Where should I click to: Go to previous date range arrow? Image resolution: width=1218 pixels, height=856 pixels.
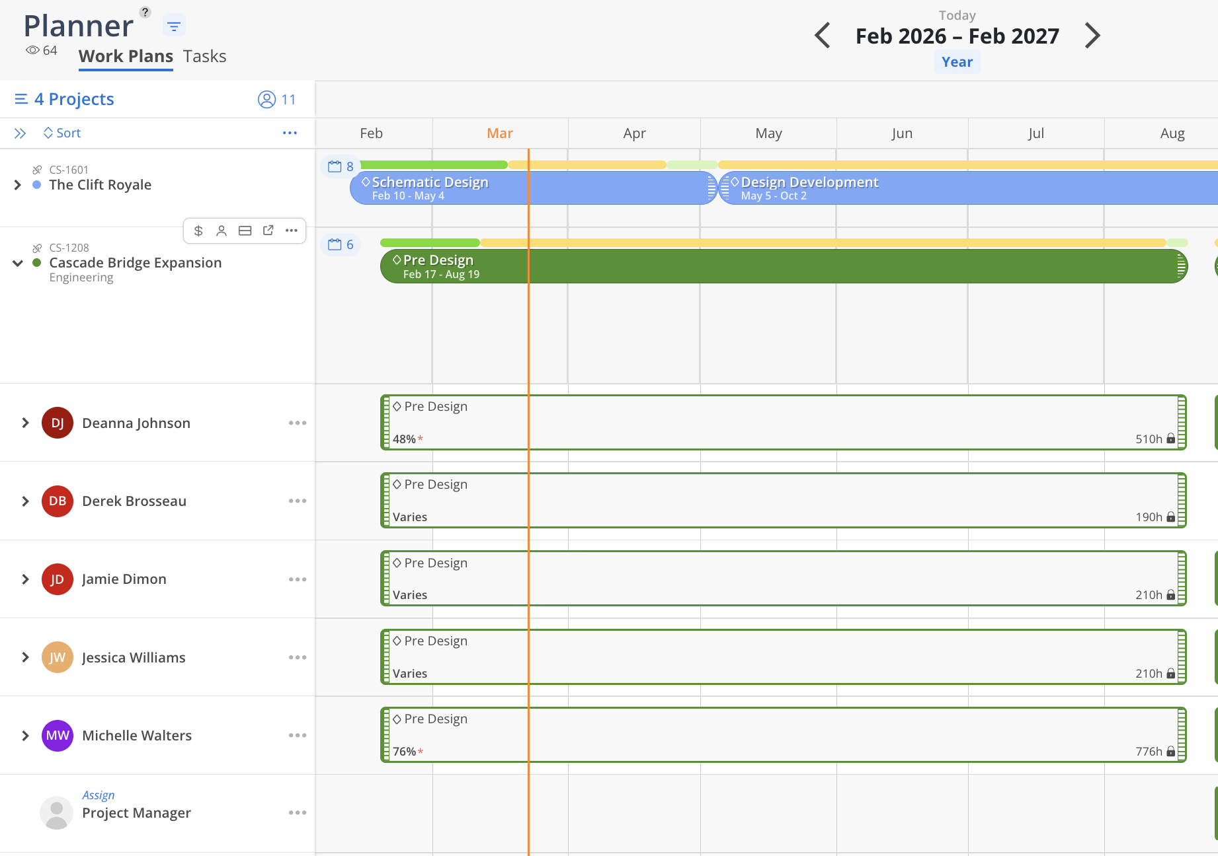823,36
